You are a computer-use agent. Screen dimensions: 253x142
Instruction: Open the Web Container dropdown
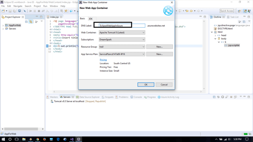point(122,32)
